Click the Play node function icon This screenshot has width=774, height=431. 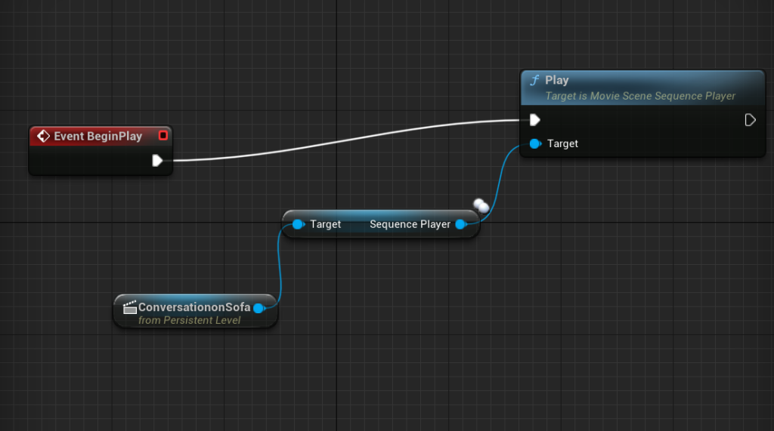tap(535, 80)
